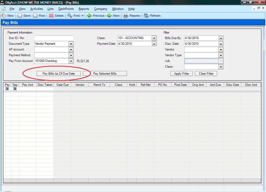The image size is (266, 192).
Task: Click the Post toolbar icon
Action: coord(35,16)
